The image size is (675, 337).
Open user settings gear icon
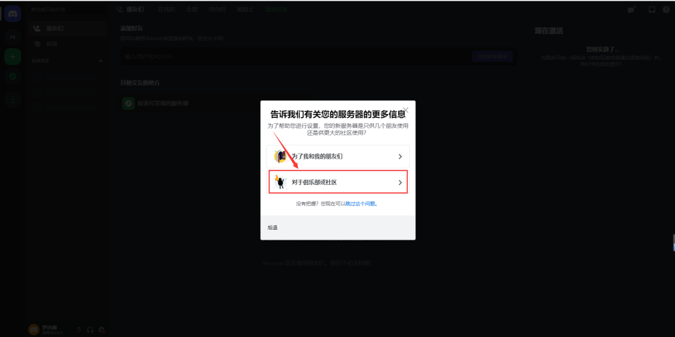click(x=102, y=329)
